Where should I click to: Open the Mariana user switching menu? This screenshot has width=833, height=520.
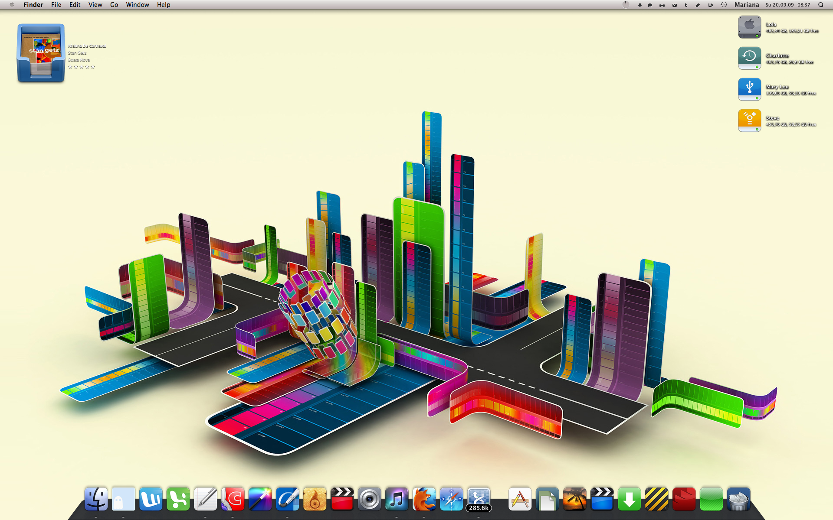[x=747, y=5]
